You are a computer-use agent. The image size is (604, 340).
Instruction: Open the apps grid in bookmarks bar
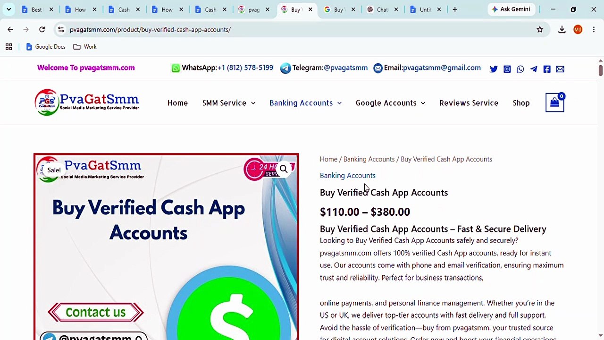(8, 47)
